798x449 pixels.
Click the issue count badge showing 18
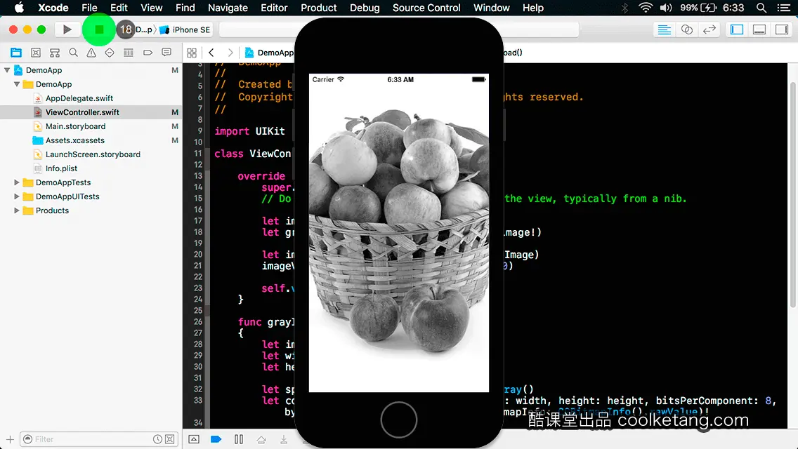click(x=125, y=29)
